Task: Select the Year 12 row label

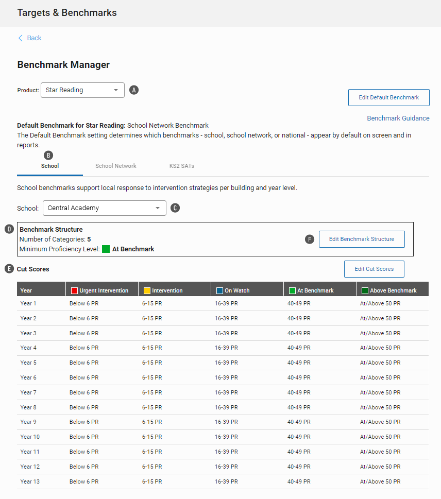Action: coord(30,467)
